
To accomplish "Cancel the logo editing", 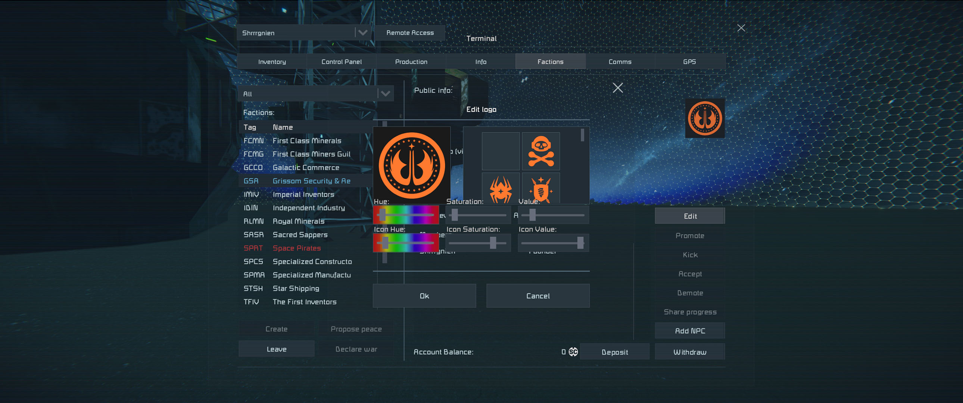I will (x=537, y=296).
